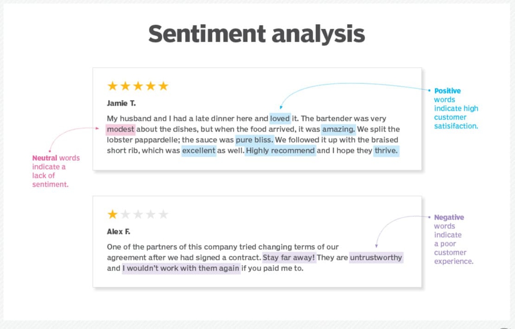Viewport: 515px width, 329px height.
Task: Select the highlighted phrase "Stay far away!"
Action: (289, 257)
